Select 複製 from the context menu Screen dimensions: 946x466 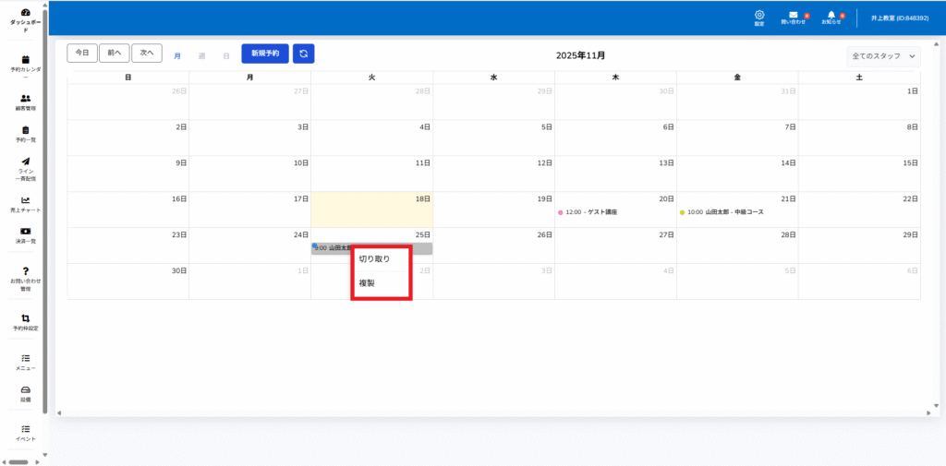368,283
